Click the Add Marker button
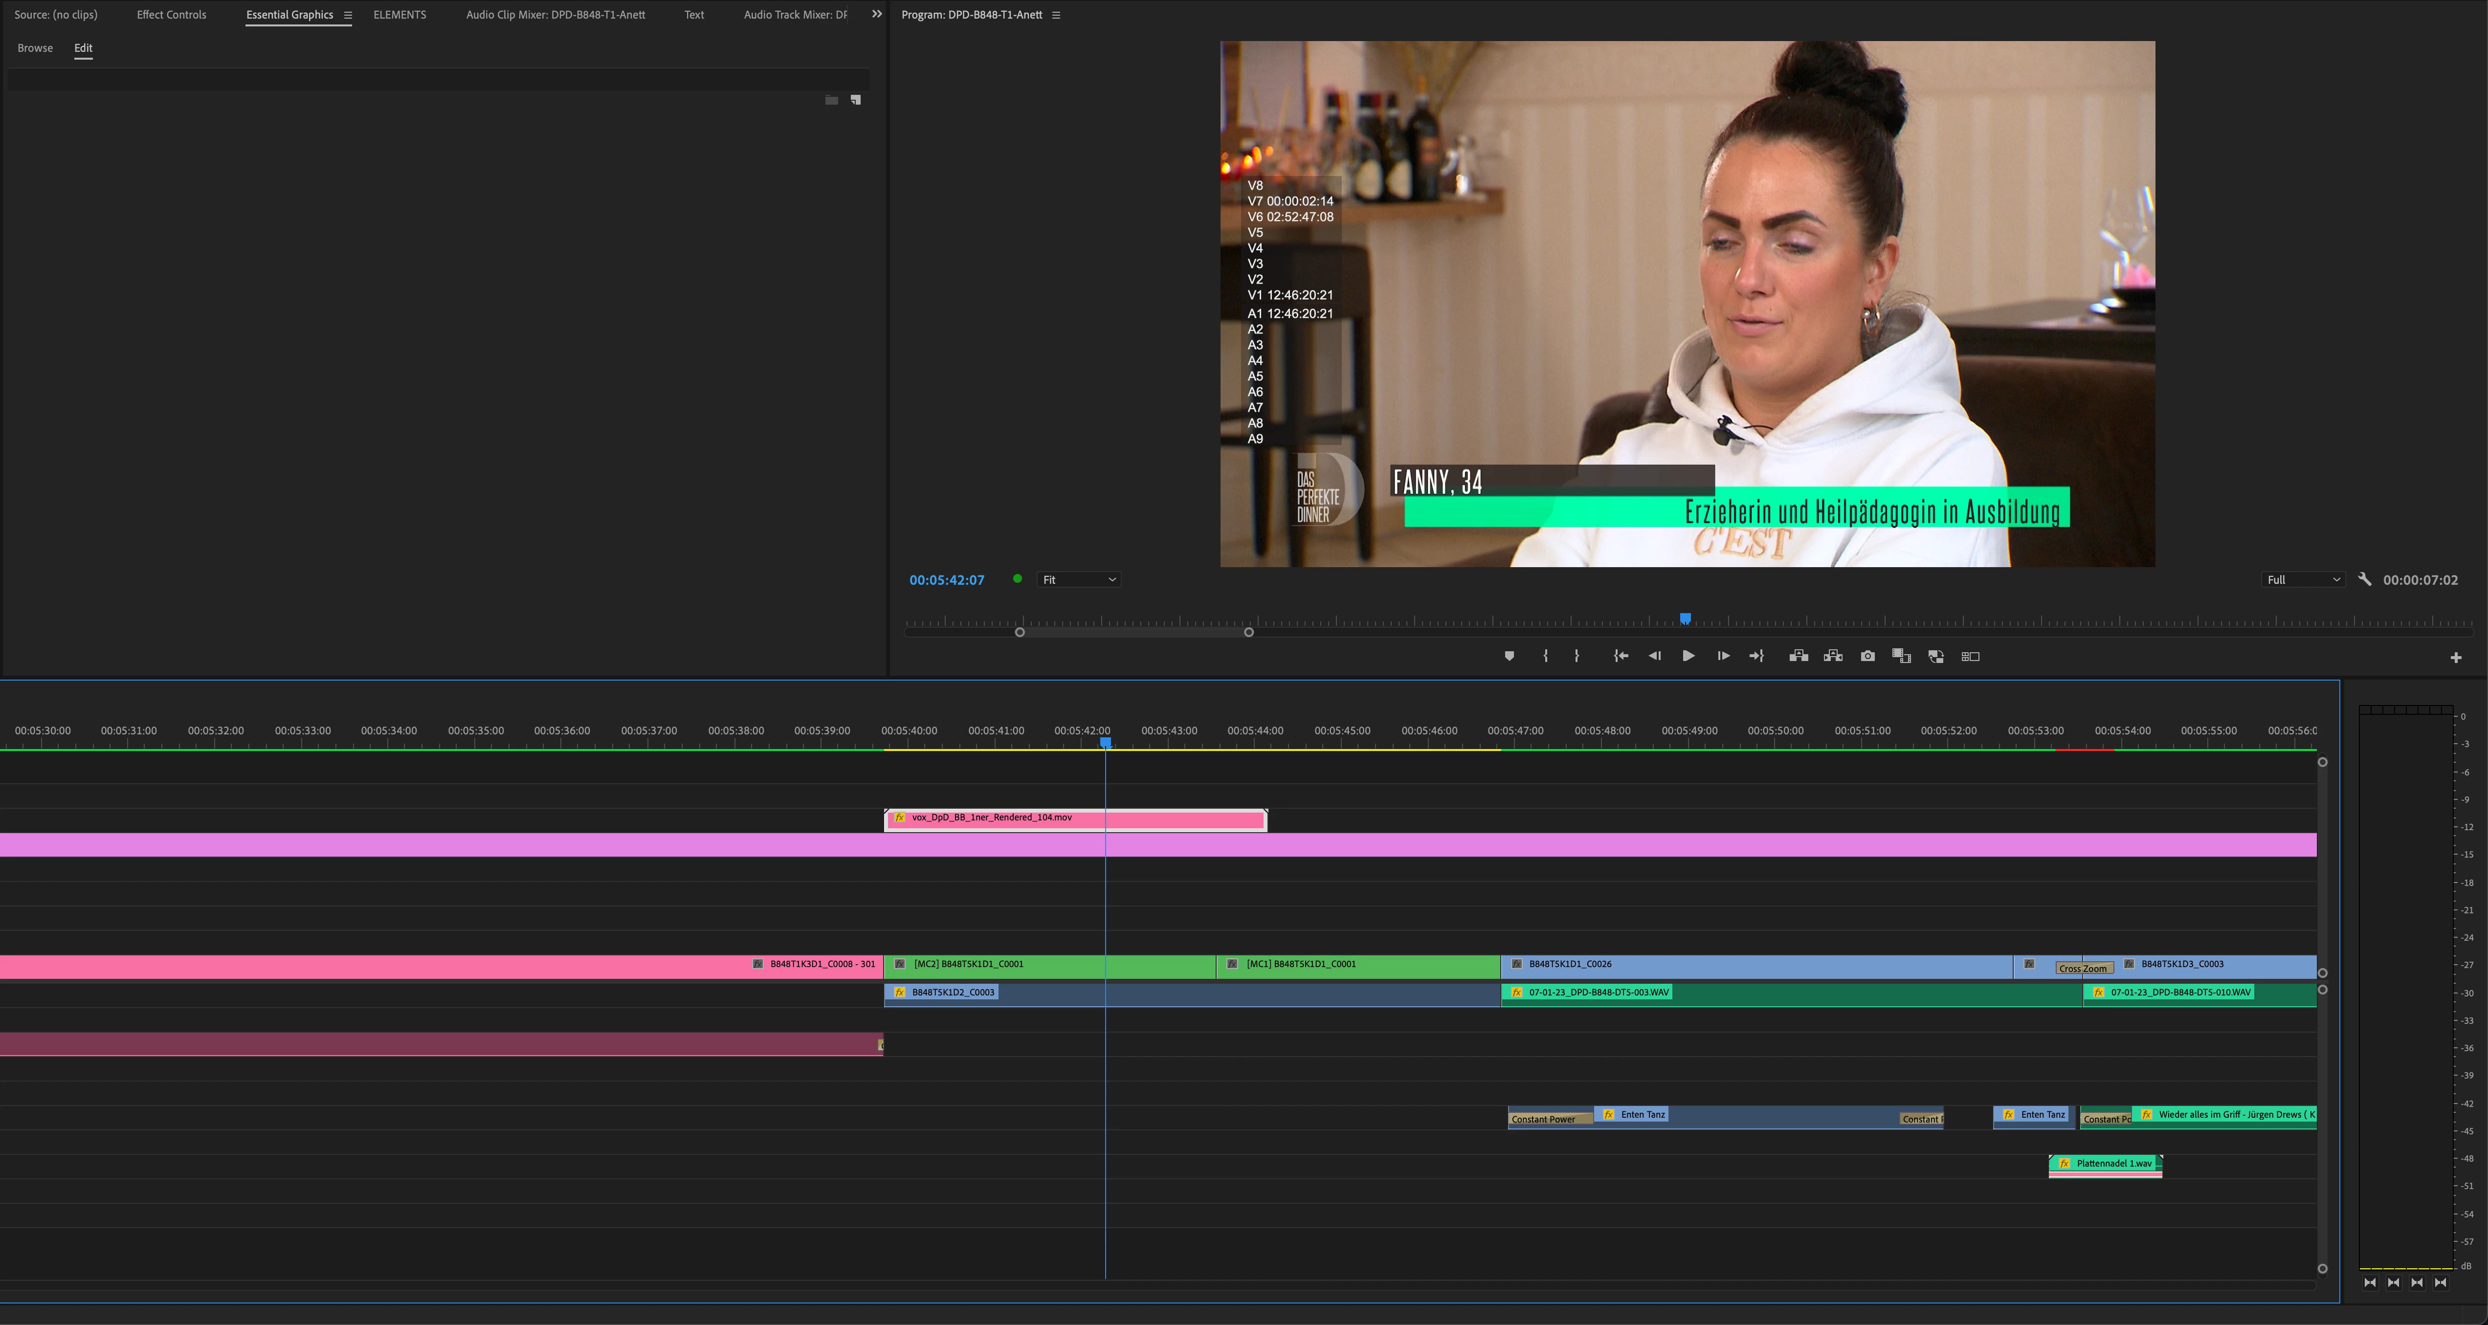Image resolution: width=2488 pixels, height=1325 pixels. (1509, 657)
